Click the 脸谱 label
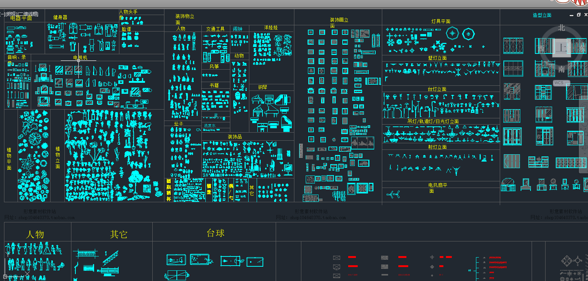Viewport: 588px width, 281px height. (x=126, y=29)
